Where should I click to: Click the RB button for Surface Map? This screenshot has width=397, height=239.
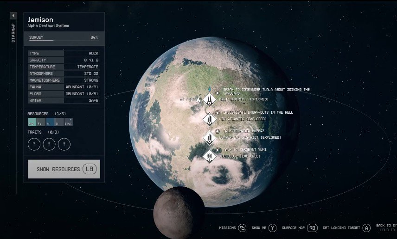[x=313, y=228]
